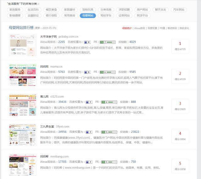Click the PR 6 badge for 妈妈网
This screenshot has height=179, width=201.
108,72
